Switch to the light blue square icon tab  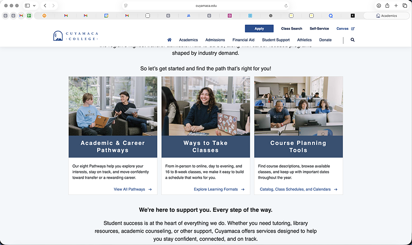(x=250, y=16)
